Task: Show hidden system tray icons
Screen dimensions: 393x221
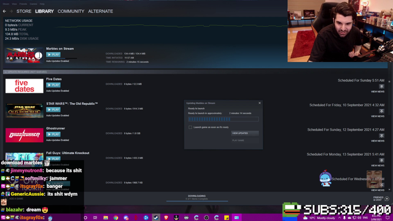Action: coord(340,218)
